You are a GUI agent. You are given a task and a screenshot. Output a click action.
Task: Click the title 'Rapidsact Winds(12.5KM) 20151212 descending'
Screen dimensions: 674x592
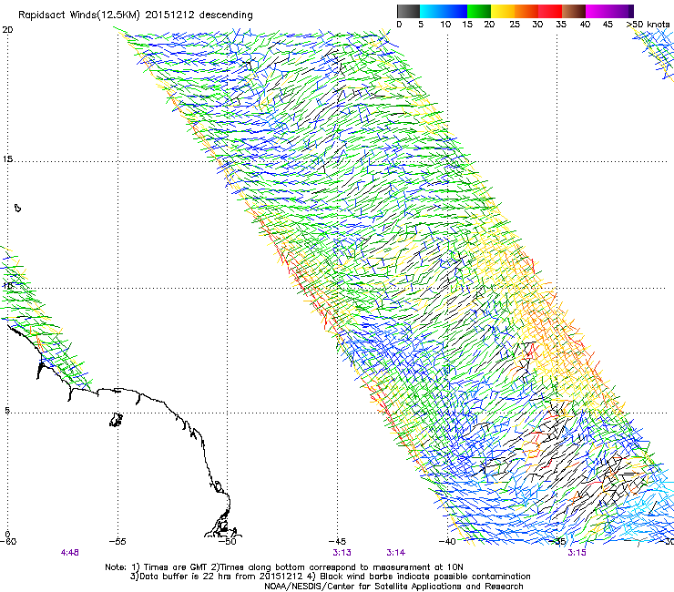click(136, 15)
